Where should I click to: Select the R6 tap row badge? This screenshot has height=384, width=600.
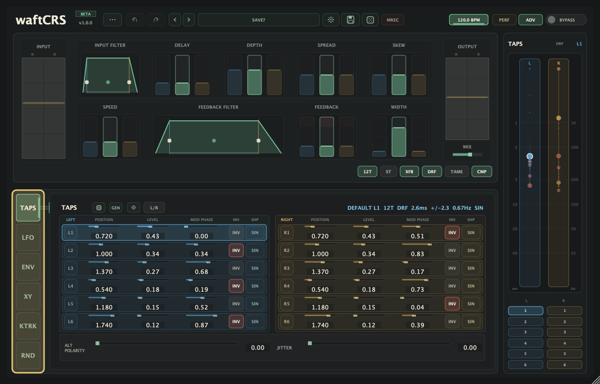(287, 322)
